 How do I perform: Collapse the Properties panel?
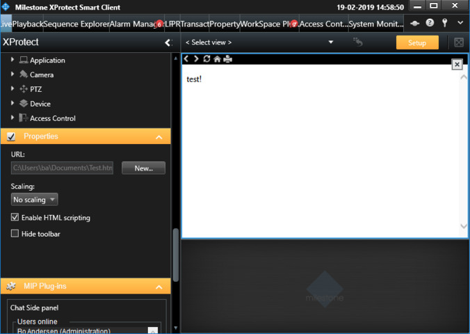click(x=159, y=137)
